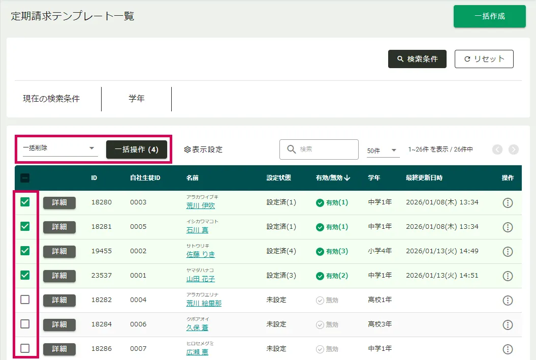
Task: Open the three-dot menu for 荒川 伊吹
Action: pyautogui.click(x=507, y=203)
